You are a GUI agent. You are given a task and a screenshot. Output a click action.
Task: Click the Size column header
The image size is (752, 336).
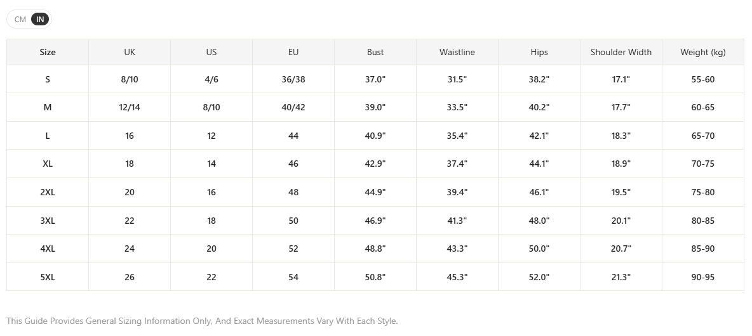(x=48, y=52)
